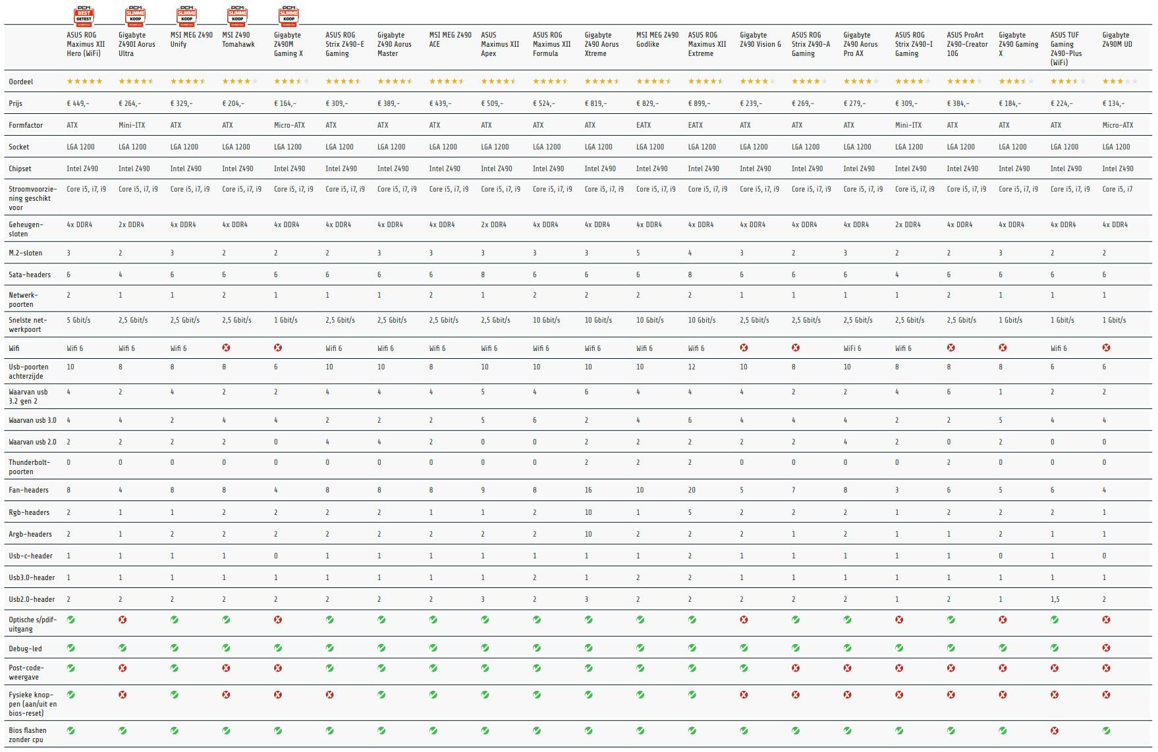Click the 'Oordeel' row label
The image size is (1158, 752).
click(21, 82)
